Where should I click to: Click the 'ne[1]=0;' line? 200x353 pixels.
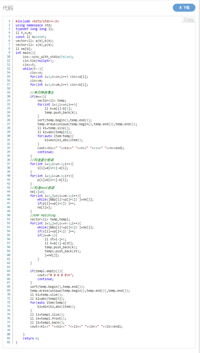point(37,192)
